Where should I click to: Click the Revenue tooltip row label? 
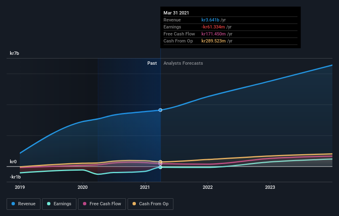click(172, 20)
